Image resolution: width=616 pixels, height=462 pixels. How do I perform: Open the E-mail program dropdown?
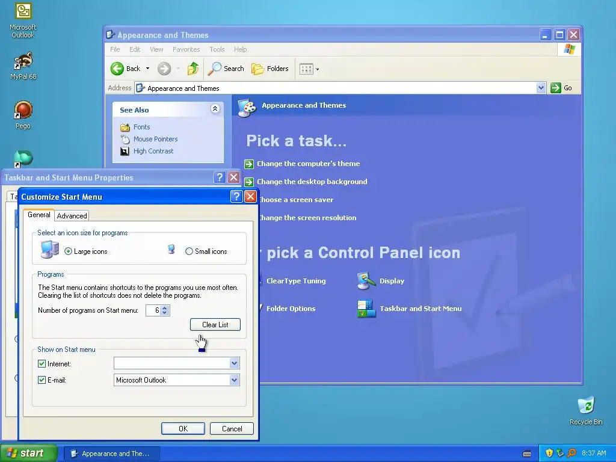pyautogui.click(x=234, y=380)
